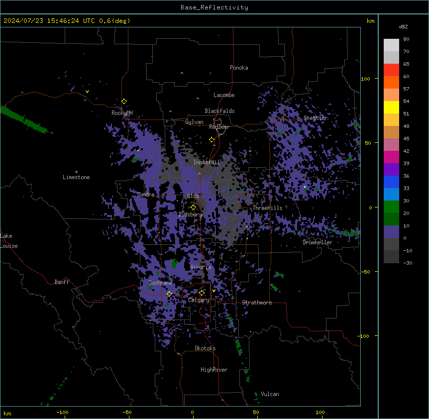The width and height of the screenshot is (429, 419).
Task: Select the magenta 39-42 dBZ legend band
Action: [x=391, y=157]
